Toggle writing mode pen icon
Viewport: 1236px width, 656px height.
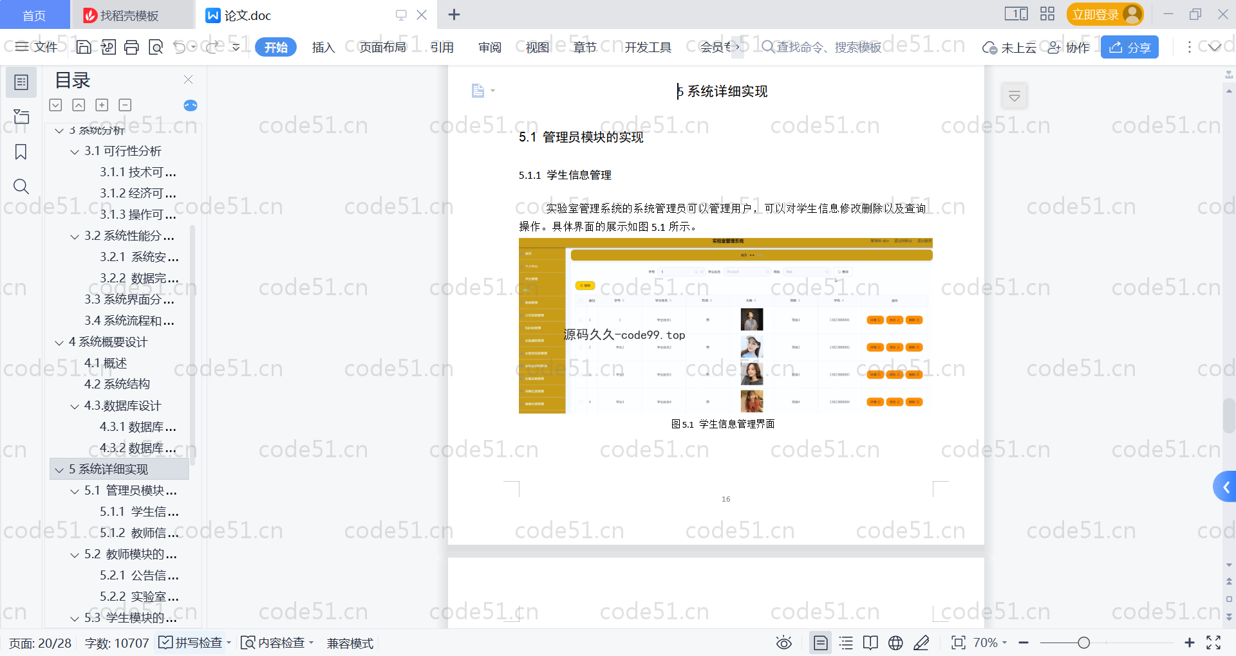point(921,642)
